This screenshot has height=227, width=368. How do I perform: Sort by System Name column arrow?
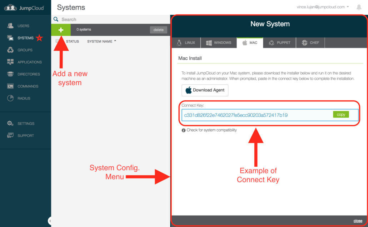coord(115,41)
